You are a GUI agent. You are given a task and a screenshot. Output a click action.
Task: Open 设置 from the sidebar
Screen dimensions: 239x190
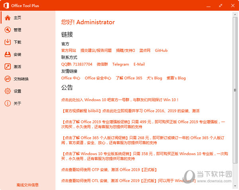click(28, 91)
